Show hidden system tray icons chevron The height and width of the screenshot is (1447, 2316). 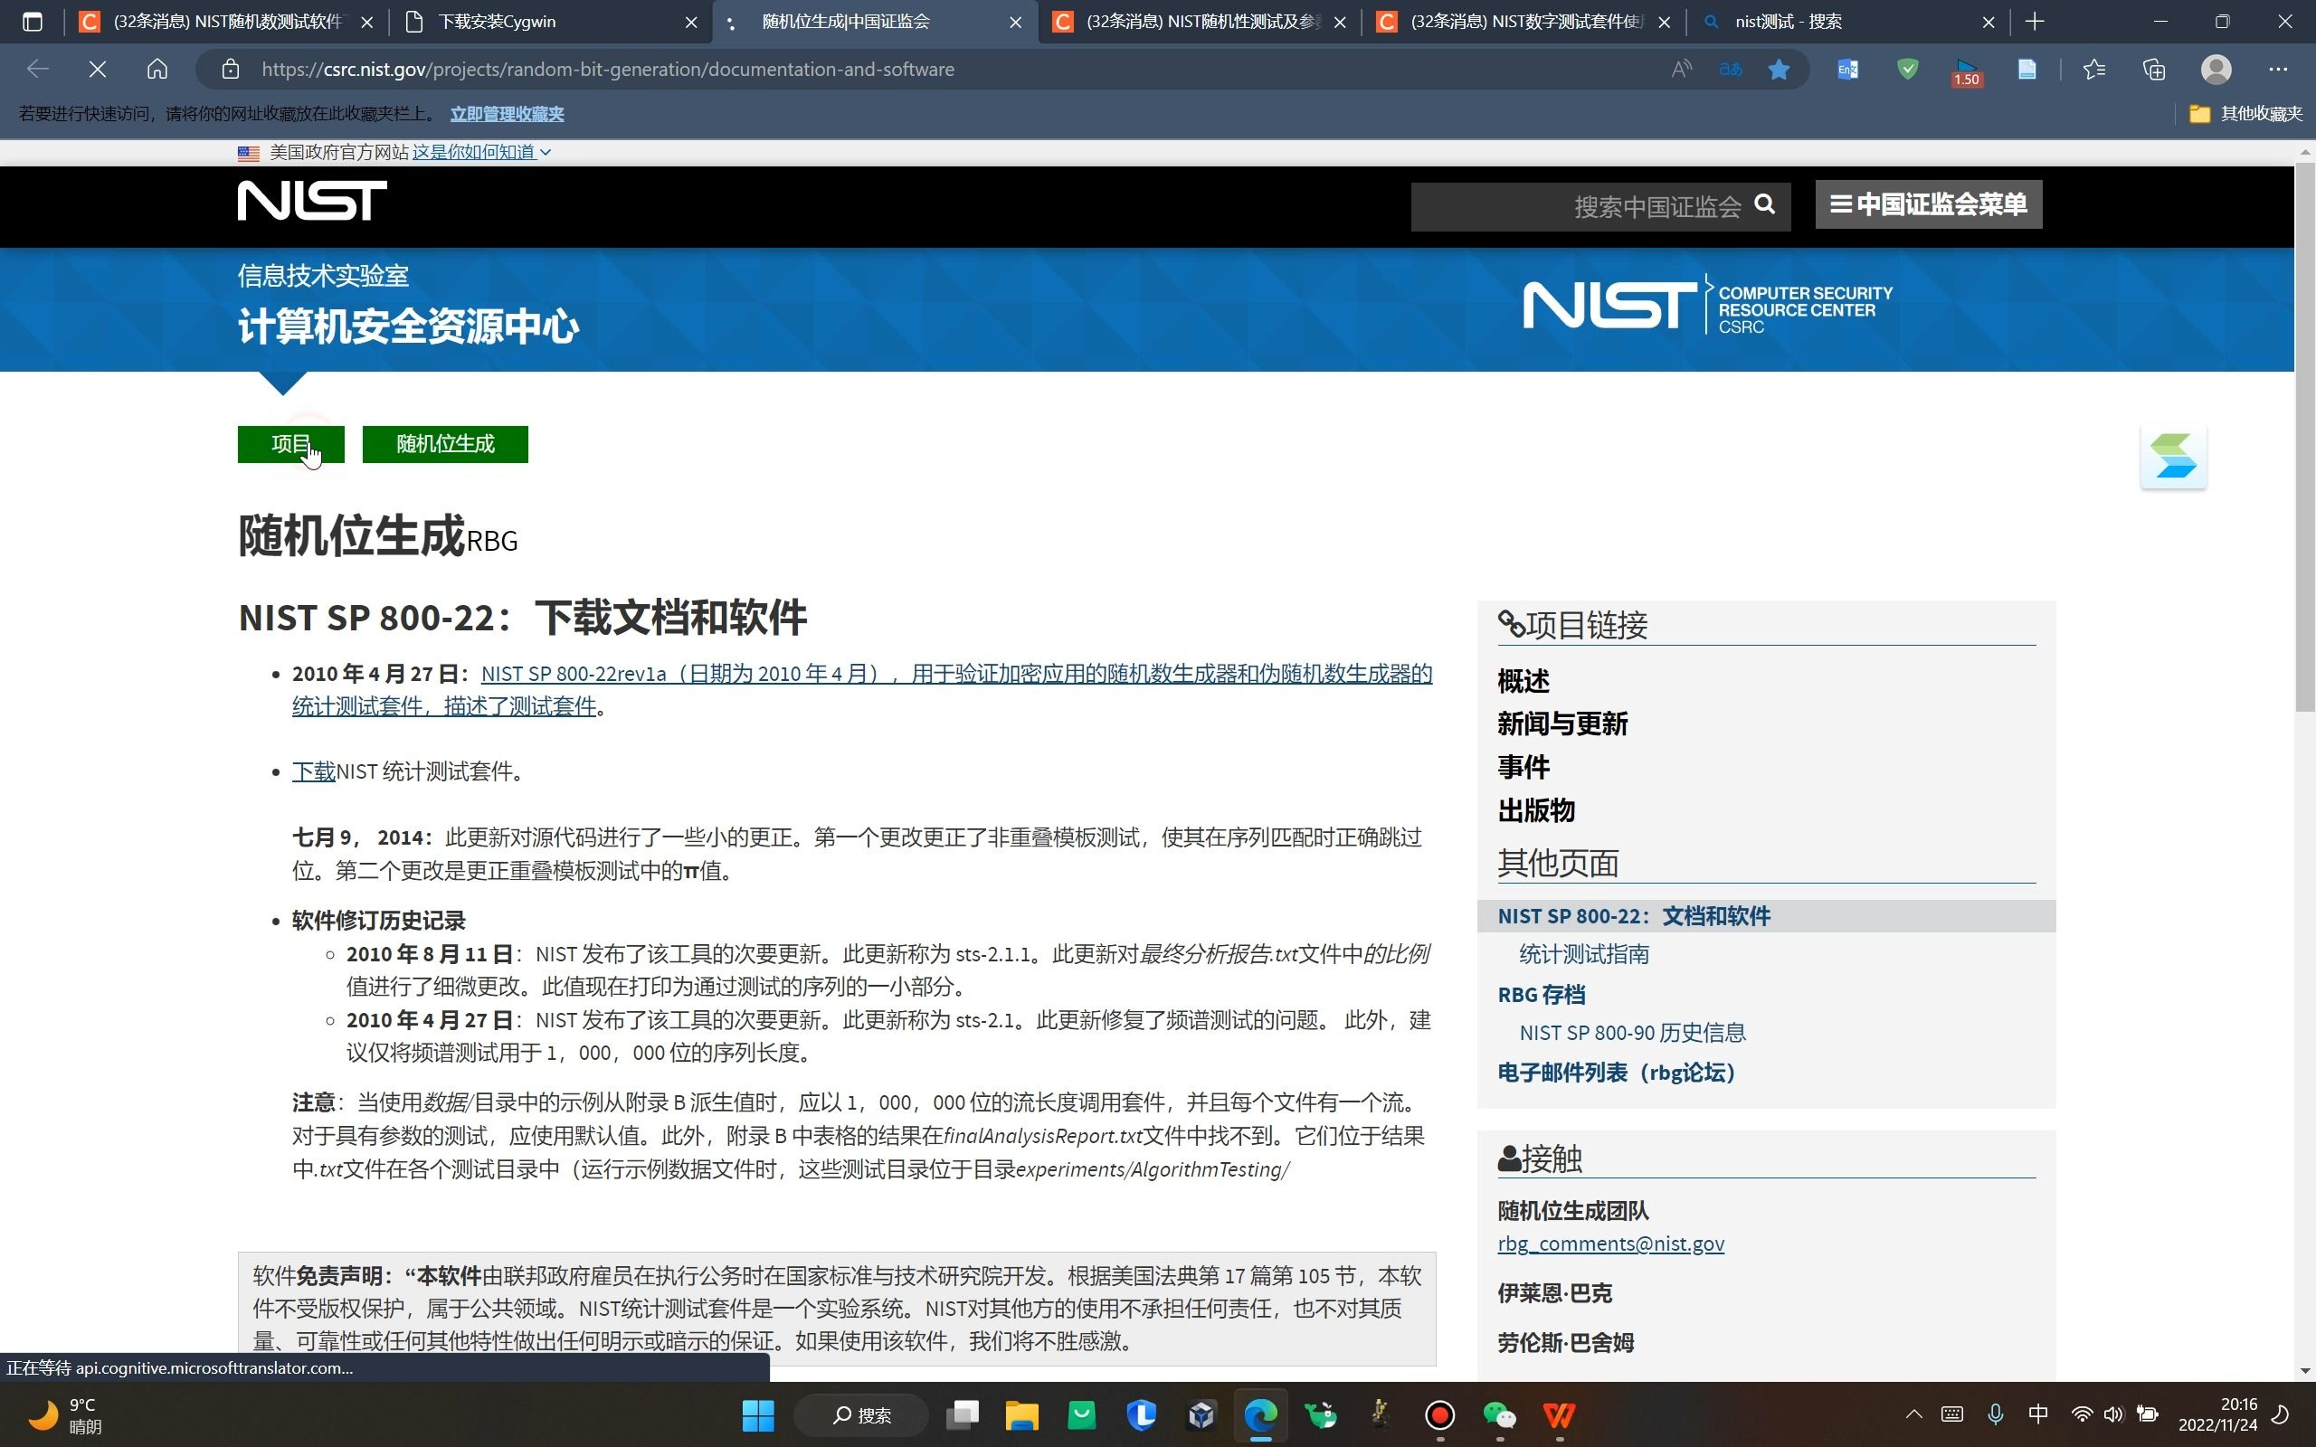pyautogui.click(x=1913, y=1414)
